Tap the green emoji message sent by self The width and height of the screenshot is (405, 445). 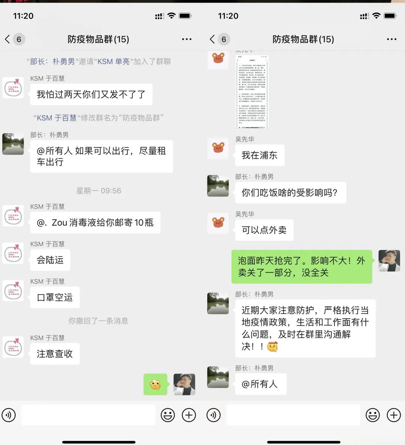pyautogui.click(x=155, y=385)
